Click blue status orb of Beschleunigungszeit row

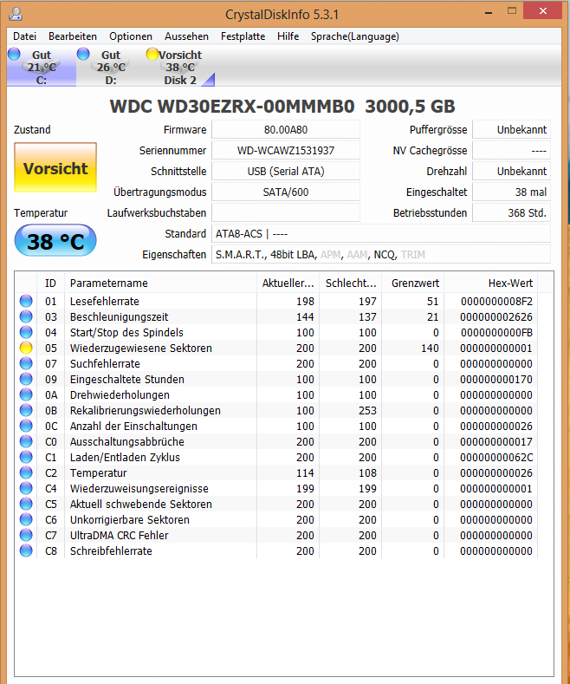(x=26, y=316)
